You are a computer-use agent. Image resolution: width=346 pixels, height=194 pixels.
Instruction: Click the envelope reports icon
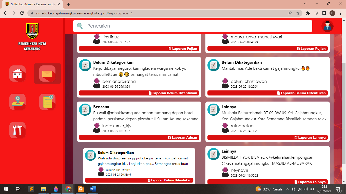47,74
